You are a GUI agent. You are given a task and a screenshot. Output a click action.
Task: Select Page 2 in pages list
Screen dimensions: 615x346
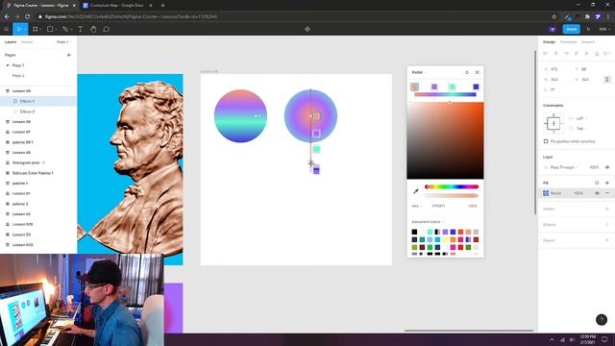click(x=18, y=76)
